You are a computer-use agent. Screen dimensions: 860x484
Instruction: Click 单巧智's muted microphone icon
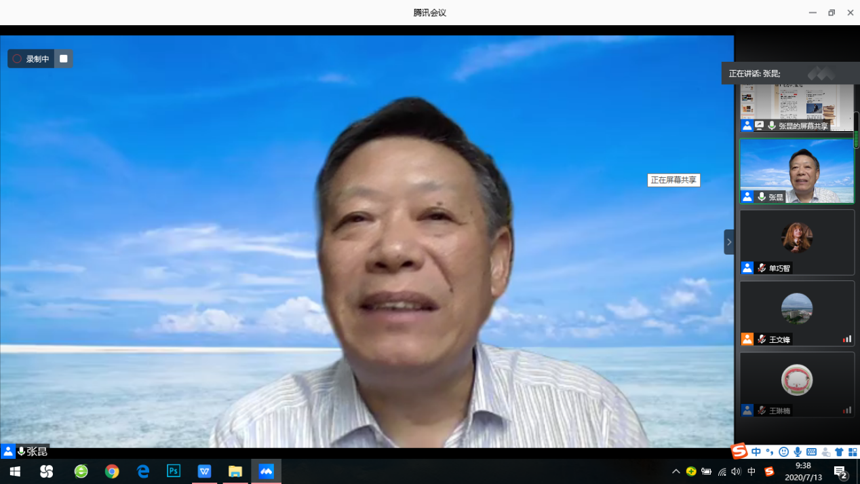[762, 268]
